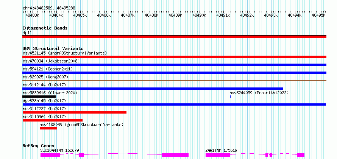Viewport: 337px width, 159px height.
Task: Select the last ZAR1 exon block
Action: pyautogui.click(x=301, y=155)
